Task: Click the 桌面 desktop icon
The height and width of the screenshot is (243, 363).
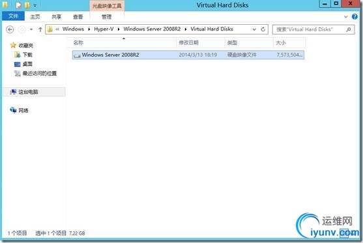Action: pos(17,64)
